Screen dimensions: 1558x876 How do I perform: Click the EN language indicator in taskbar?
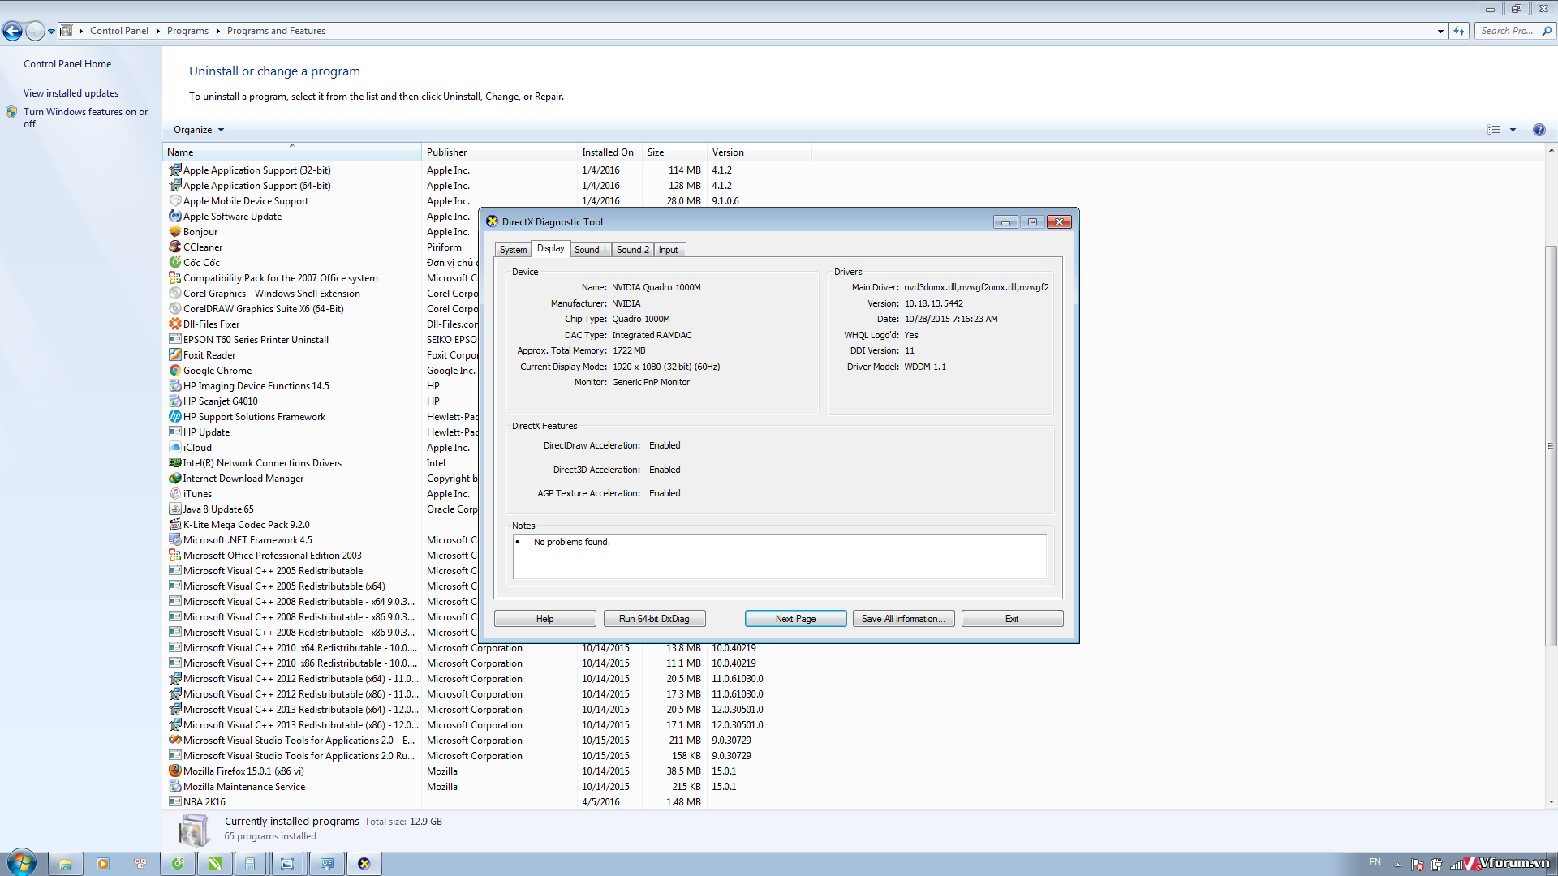pyautogui.click(x=1375, y=862)
